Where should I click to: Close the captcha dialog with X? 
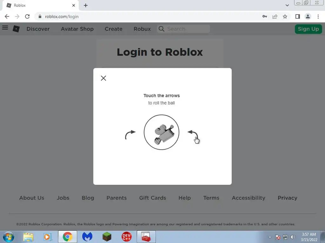(103, 78)
